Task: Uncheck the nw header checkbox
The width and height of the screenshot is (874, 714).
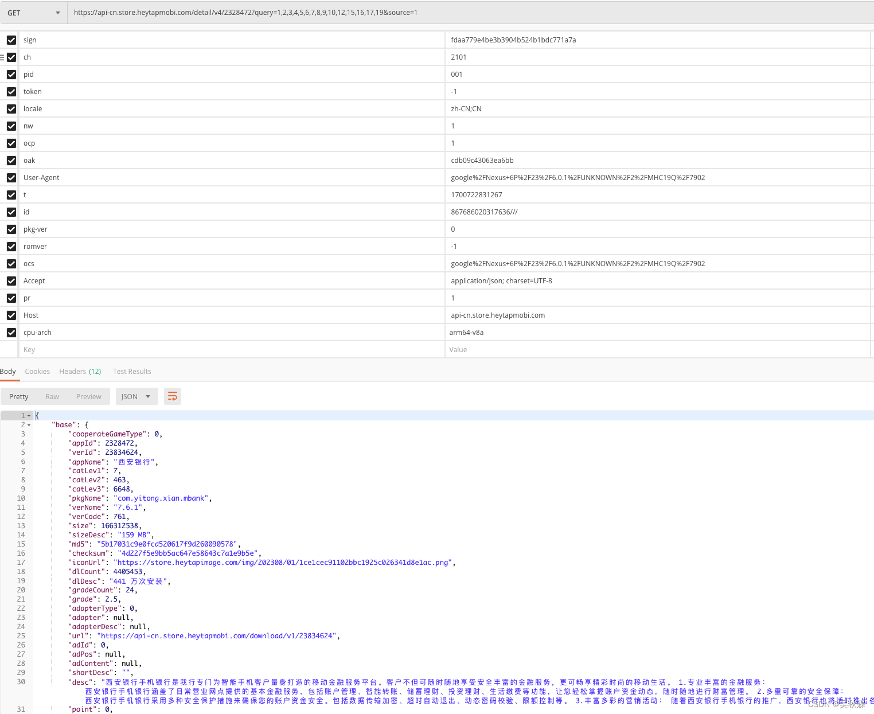Action: click(11, 126)
